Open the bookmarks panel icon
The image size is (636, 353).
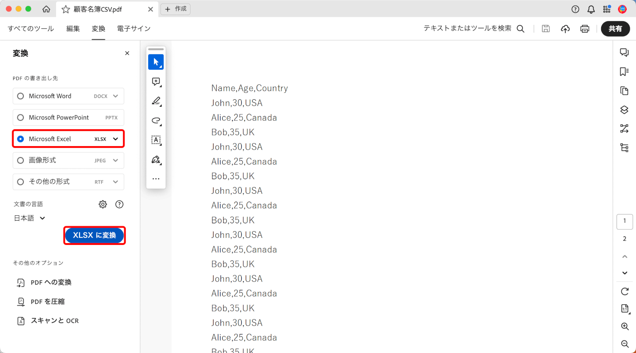click(x=624, y=71)
